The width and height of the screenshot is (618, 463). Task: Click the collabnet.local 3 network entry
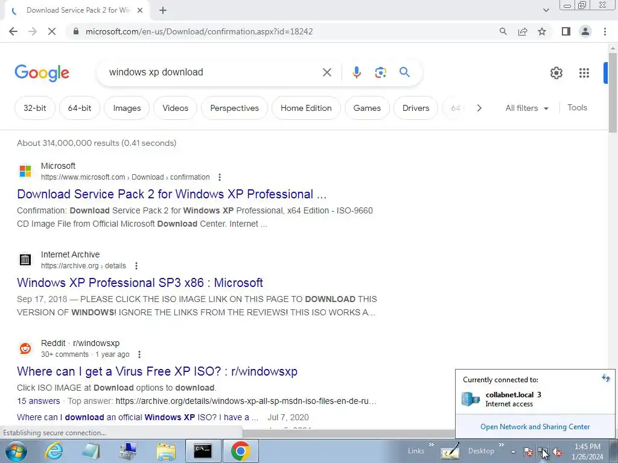click(535, 399)
